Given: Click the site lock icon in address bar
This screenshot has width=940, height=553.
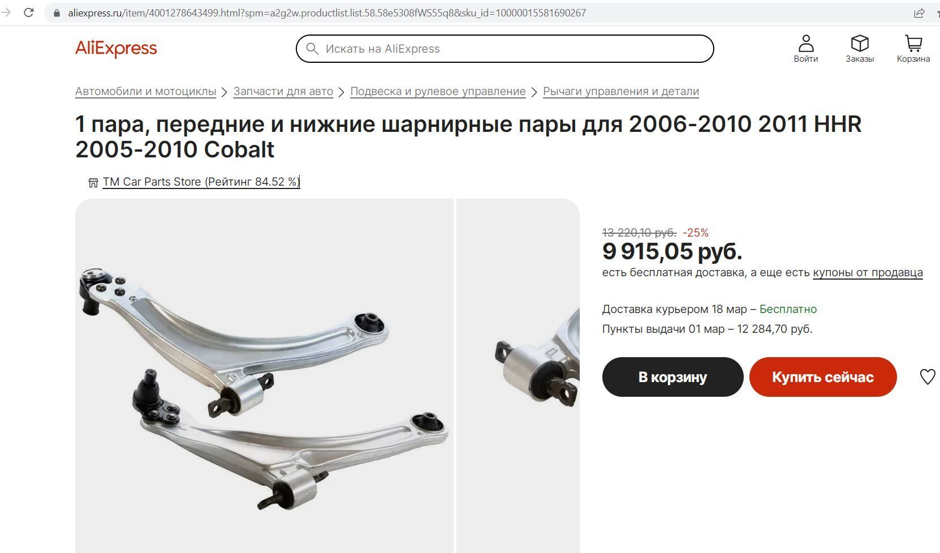Looking at the screenshot, I should click(x=57, y=12).
